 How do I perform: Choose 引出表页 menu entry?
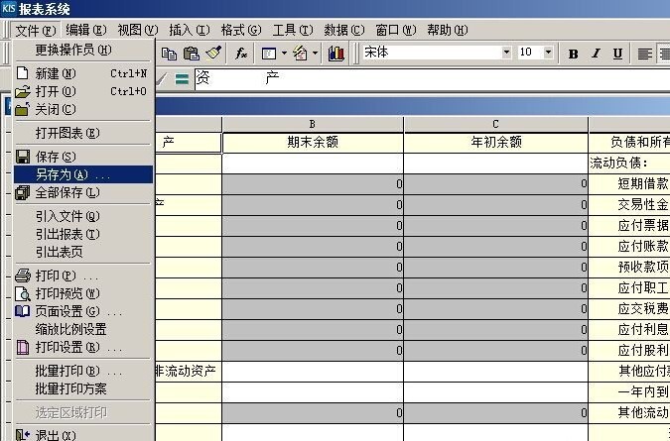click(x=83, y=252)
